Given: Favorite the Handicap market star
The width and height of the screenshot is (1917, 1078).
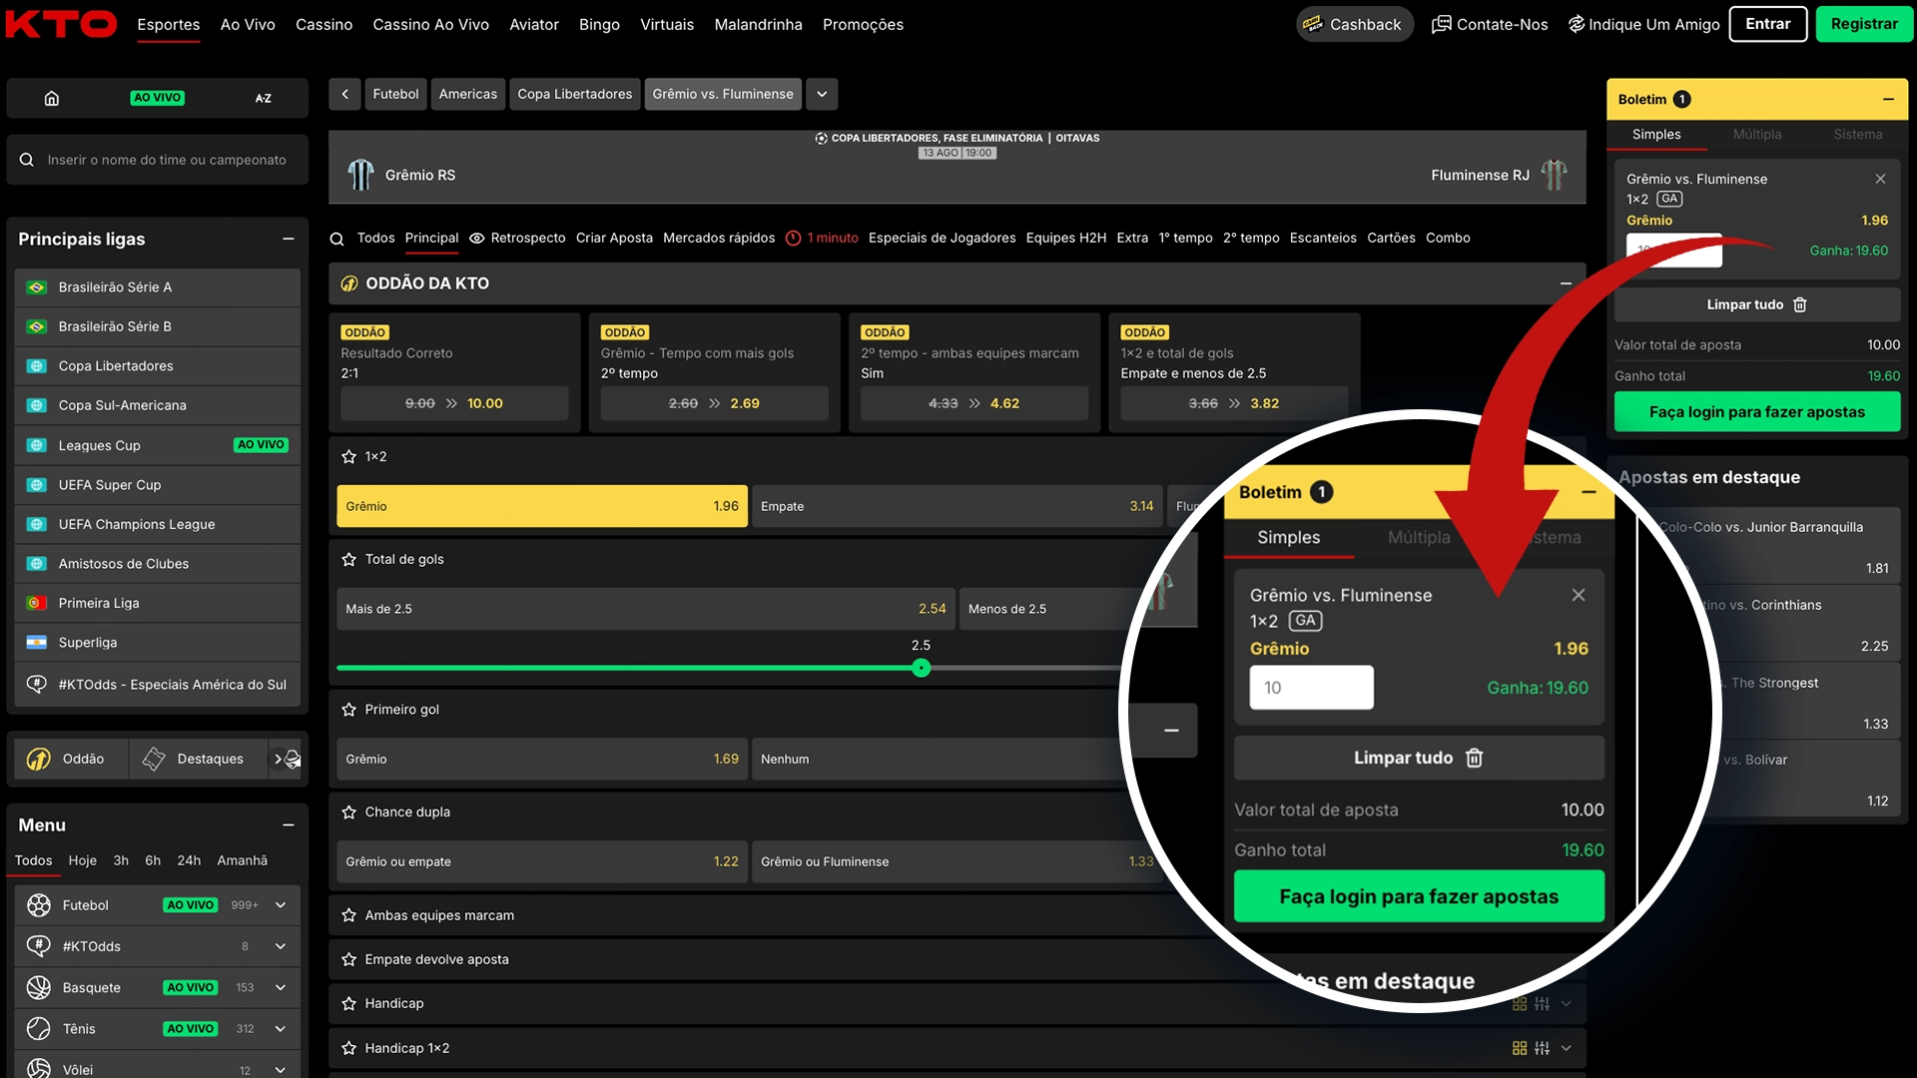Looking at the screenshot, I should coord(348,1003).
